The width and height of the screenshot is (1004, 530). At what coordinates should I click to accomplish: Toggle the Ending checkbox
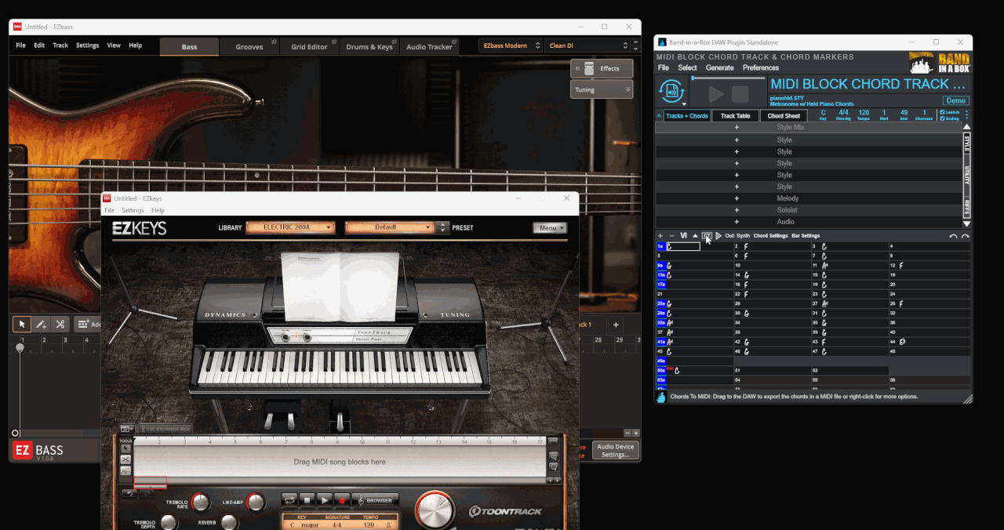click(942, 119)
